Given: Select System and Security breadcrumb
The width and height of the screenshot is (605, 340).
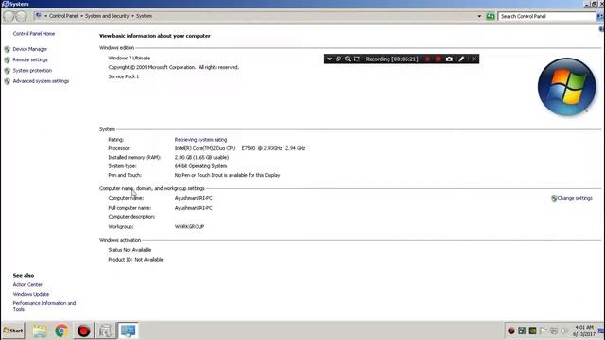Looking at the screenshot, I should click(107, 16).
